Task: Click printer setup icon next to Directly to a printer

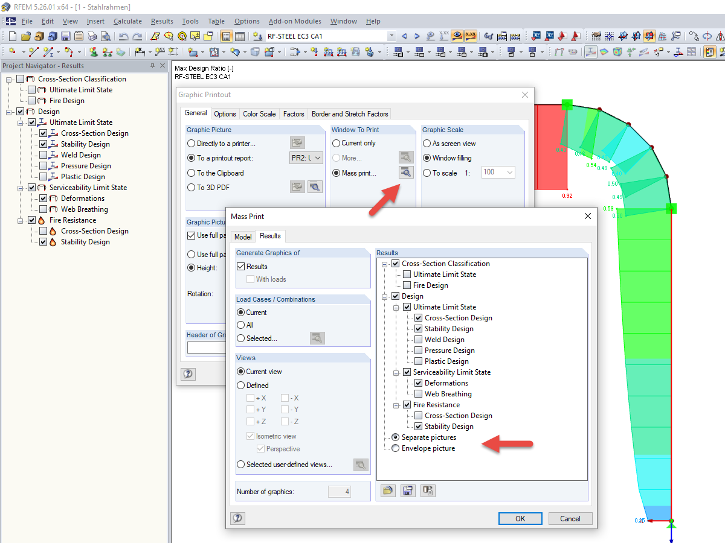Action: [297, 143]
